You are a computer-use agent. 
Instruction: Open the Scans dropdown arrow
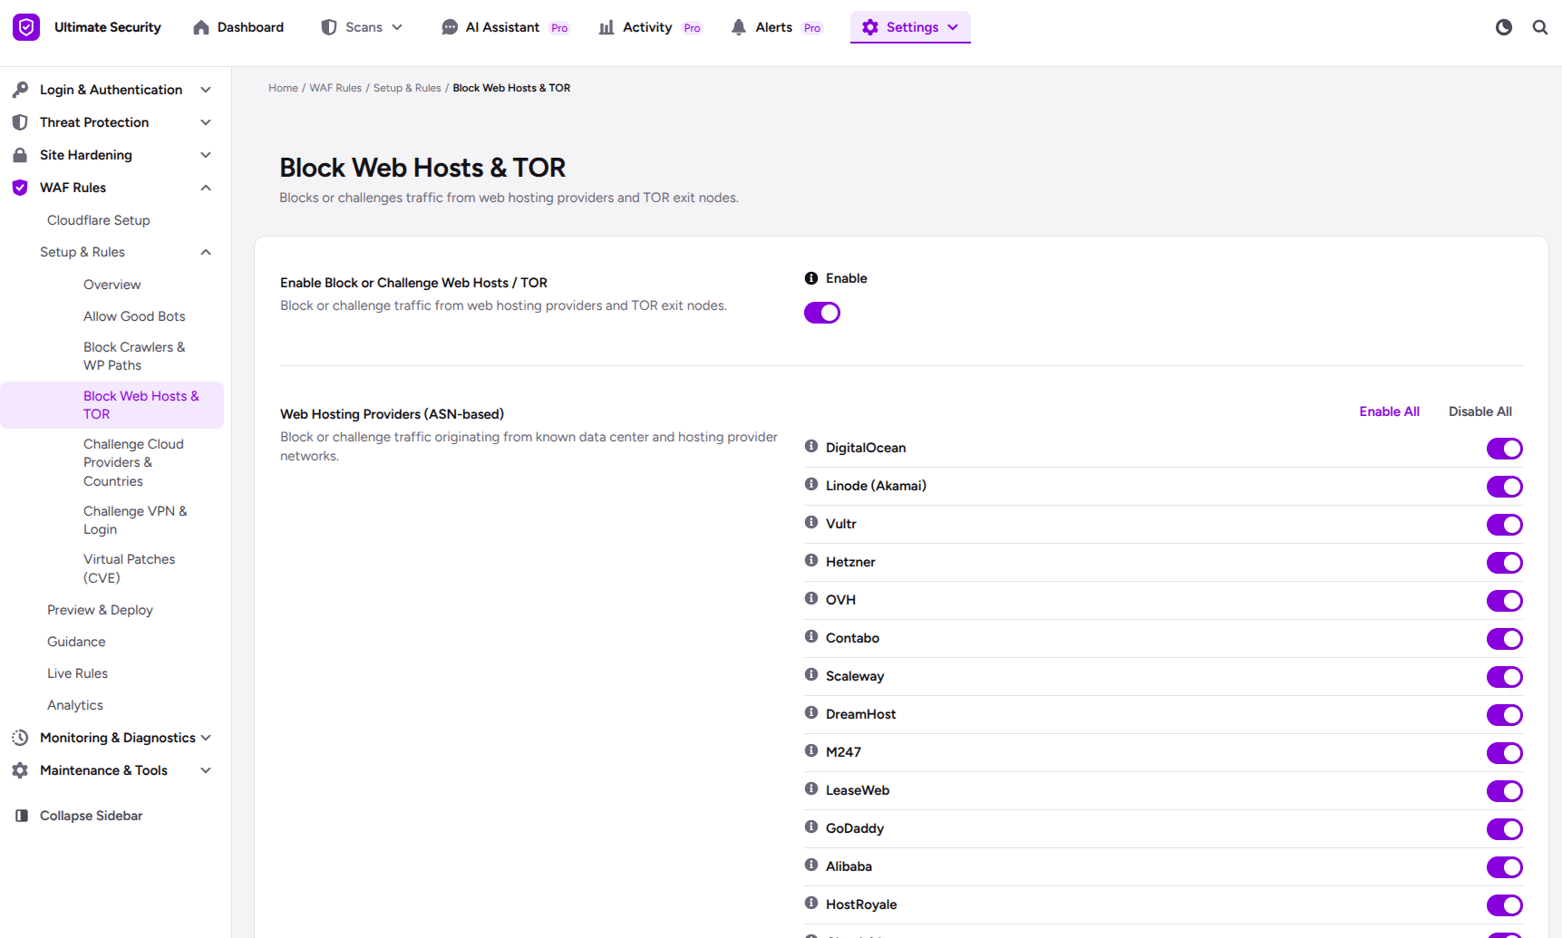(x=397, y=27)
